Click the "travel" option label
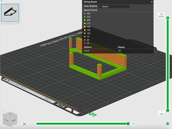 click(86, 51)
